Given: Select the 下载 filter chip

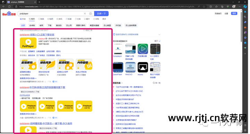Looking at the screenshot, I should click(50, 25).
